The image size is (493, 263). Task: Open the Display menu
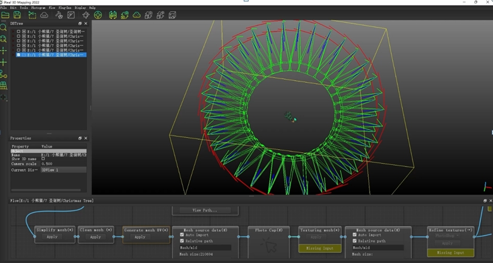coord(80,8)
